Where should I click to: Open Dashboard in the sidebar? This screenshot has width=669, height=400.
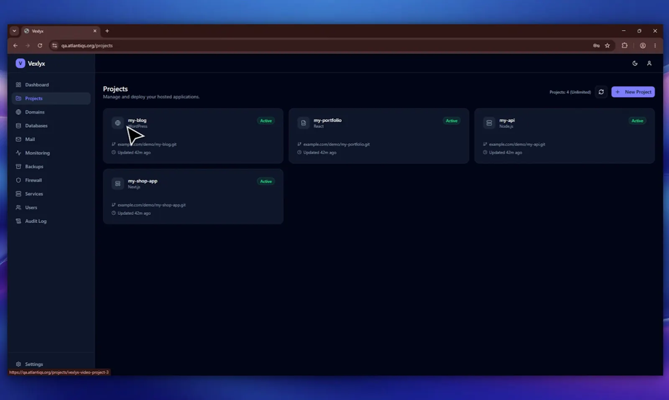[51, 85]
